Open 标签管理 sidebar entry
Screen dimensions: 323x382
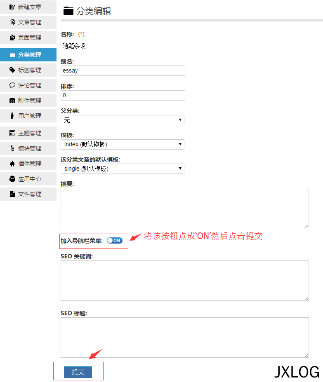point(28,70)
